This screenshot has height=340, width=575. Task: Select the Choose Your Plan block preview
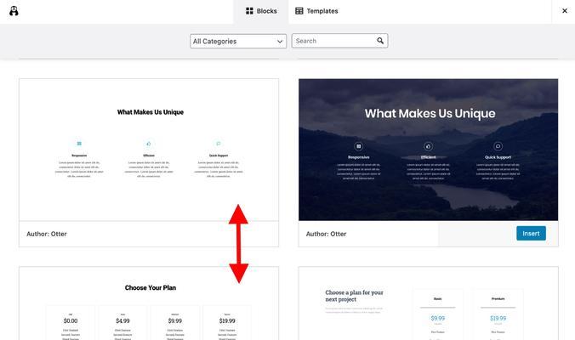pos(149,303)
